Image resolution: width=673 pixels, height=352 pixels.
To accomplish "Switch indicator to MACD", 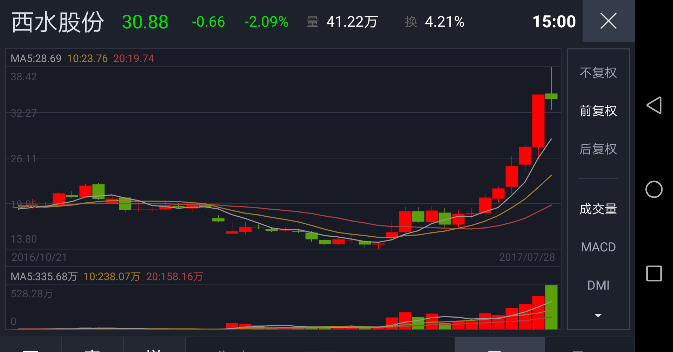I will pyautogui.click(x=598, y=247).
